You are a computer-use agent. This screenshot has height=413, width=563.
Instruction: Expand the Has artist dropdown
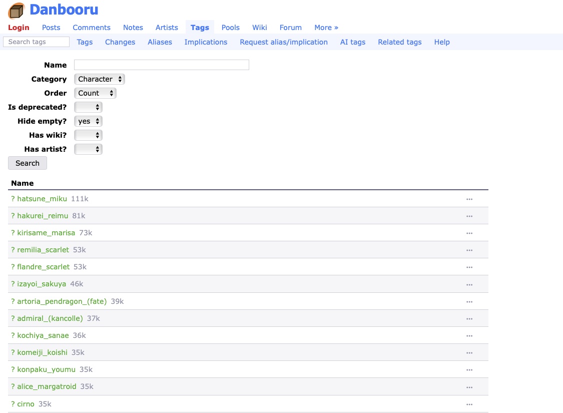tap(88, 149)
